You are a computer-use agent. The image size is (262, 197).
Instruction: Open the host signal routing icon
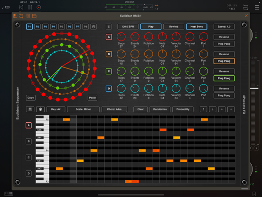click(x=245, y=8)
